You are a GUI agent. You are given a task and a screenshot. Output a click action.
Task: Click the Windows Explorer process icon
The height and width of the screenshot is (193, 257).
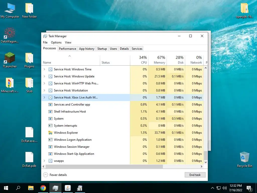point(50,133)
